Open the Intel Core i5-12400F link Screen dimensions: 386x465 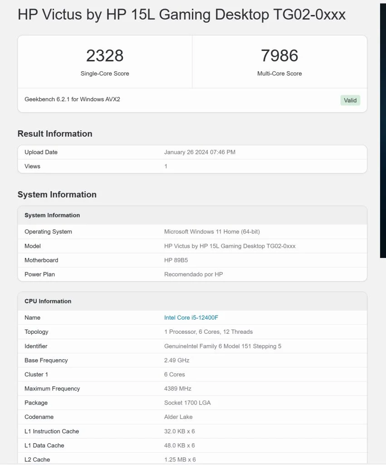click(x=191, y=317)
